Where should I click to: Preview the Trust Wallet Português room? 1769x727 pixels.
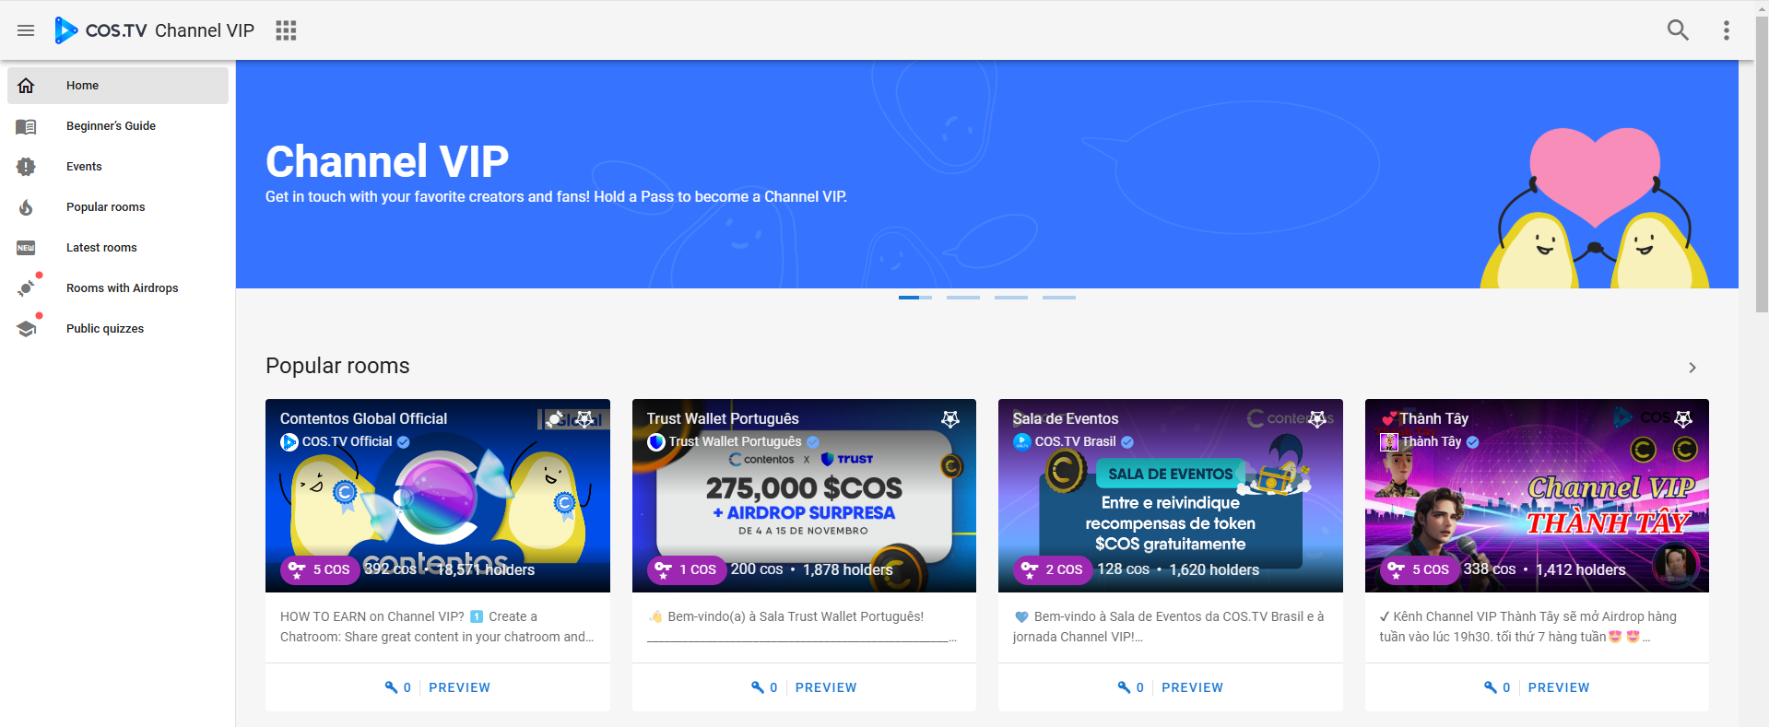(x=826, y=687)
